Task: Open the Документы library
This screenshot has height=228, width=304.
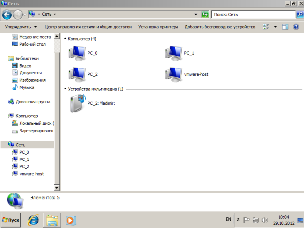Action: pyautogui.click(x=27, y=73)
